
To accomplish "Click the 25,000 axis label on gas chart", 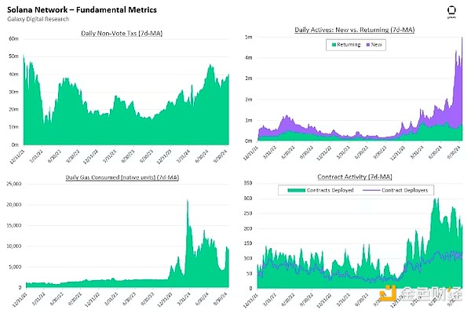I will pyautogui.click(x=14, y=184).
